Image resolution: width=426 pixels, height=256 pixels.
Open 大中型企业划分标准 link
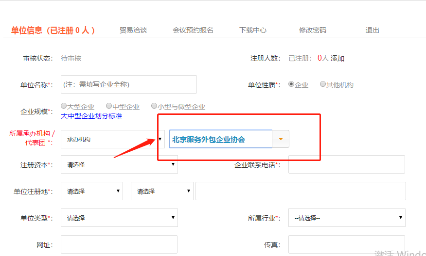91,116
